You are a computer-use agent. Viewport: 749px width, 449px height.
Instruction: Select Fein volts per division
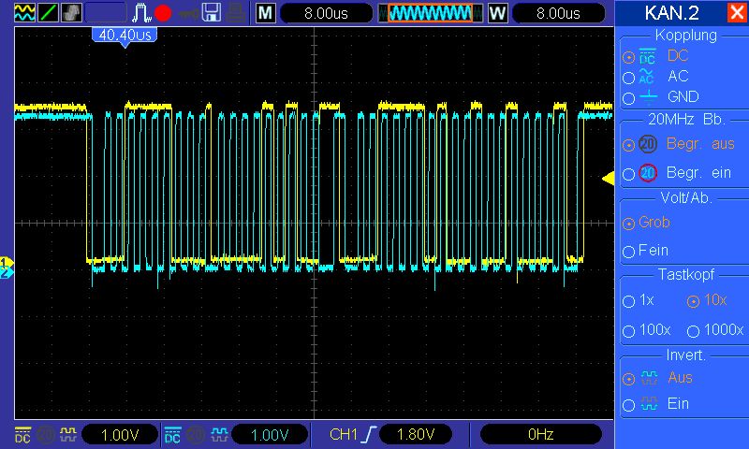coord(629,252)
